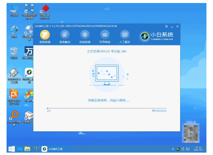Open File Explorer from the taskbar

[27, 149]
